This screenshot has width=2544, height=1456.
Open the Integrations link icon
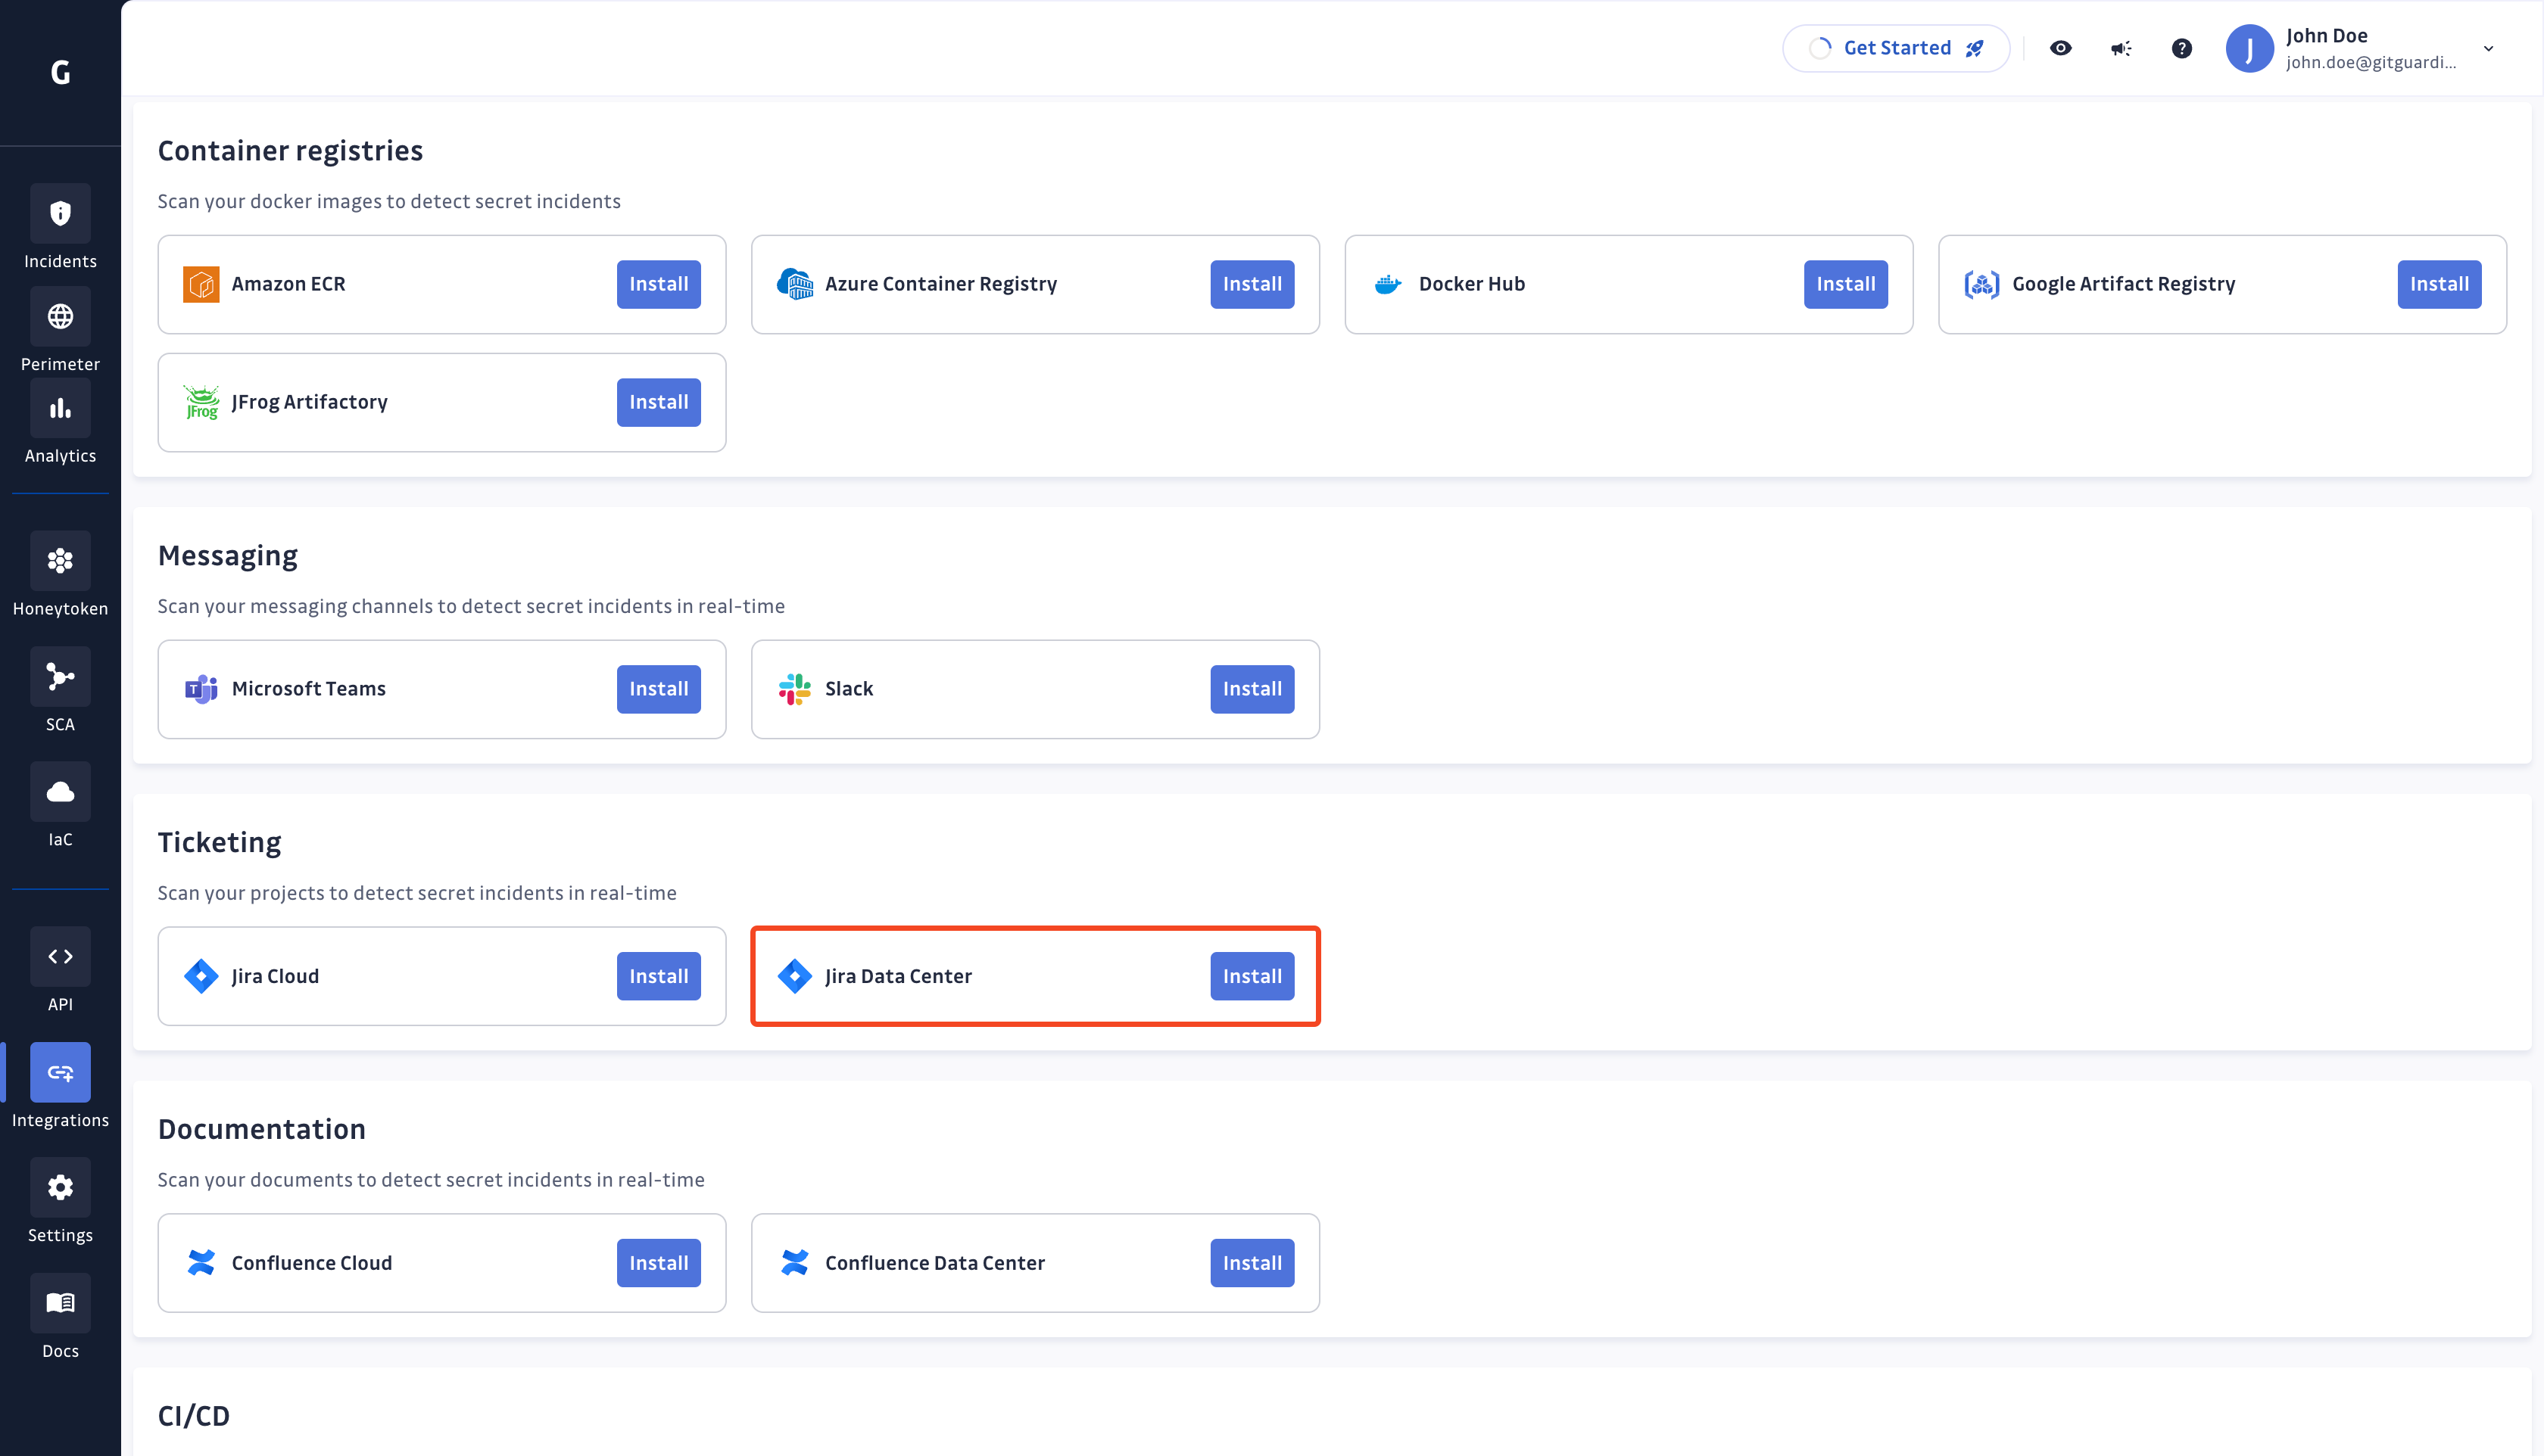pyautogui.click(x=60, y=1072)
